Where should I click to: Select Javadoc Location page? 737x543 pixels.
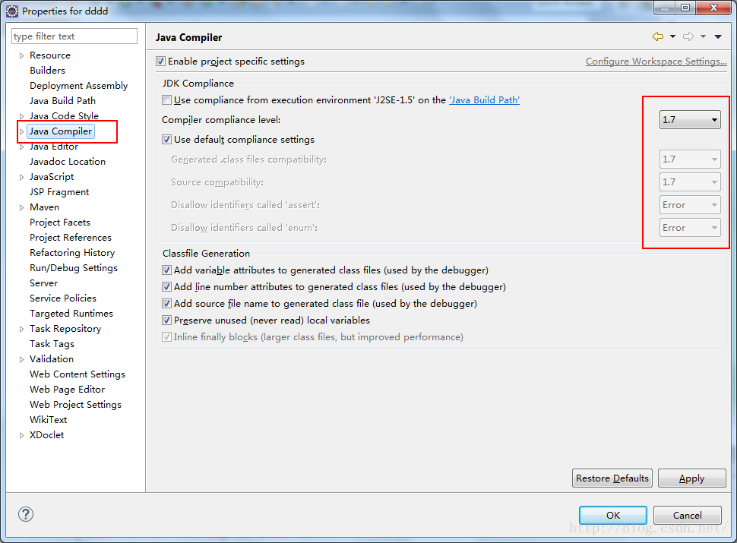[x=68, y=162]
